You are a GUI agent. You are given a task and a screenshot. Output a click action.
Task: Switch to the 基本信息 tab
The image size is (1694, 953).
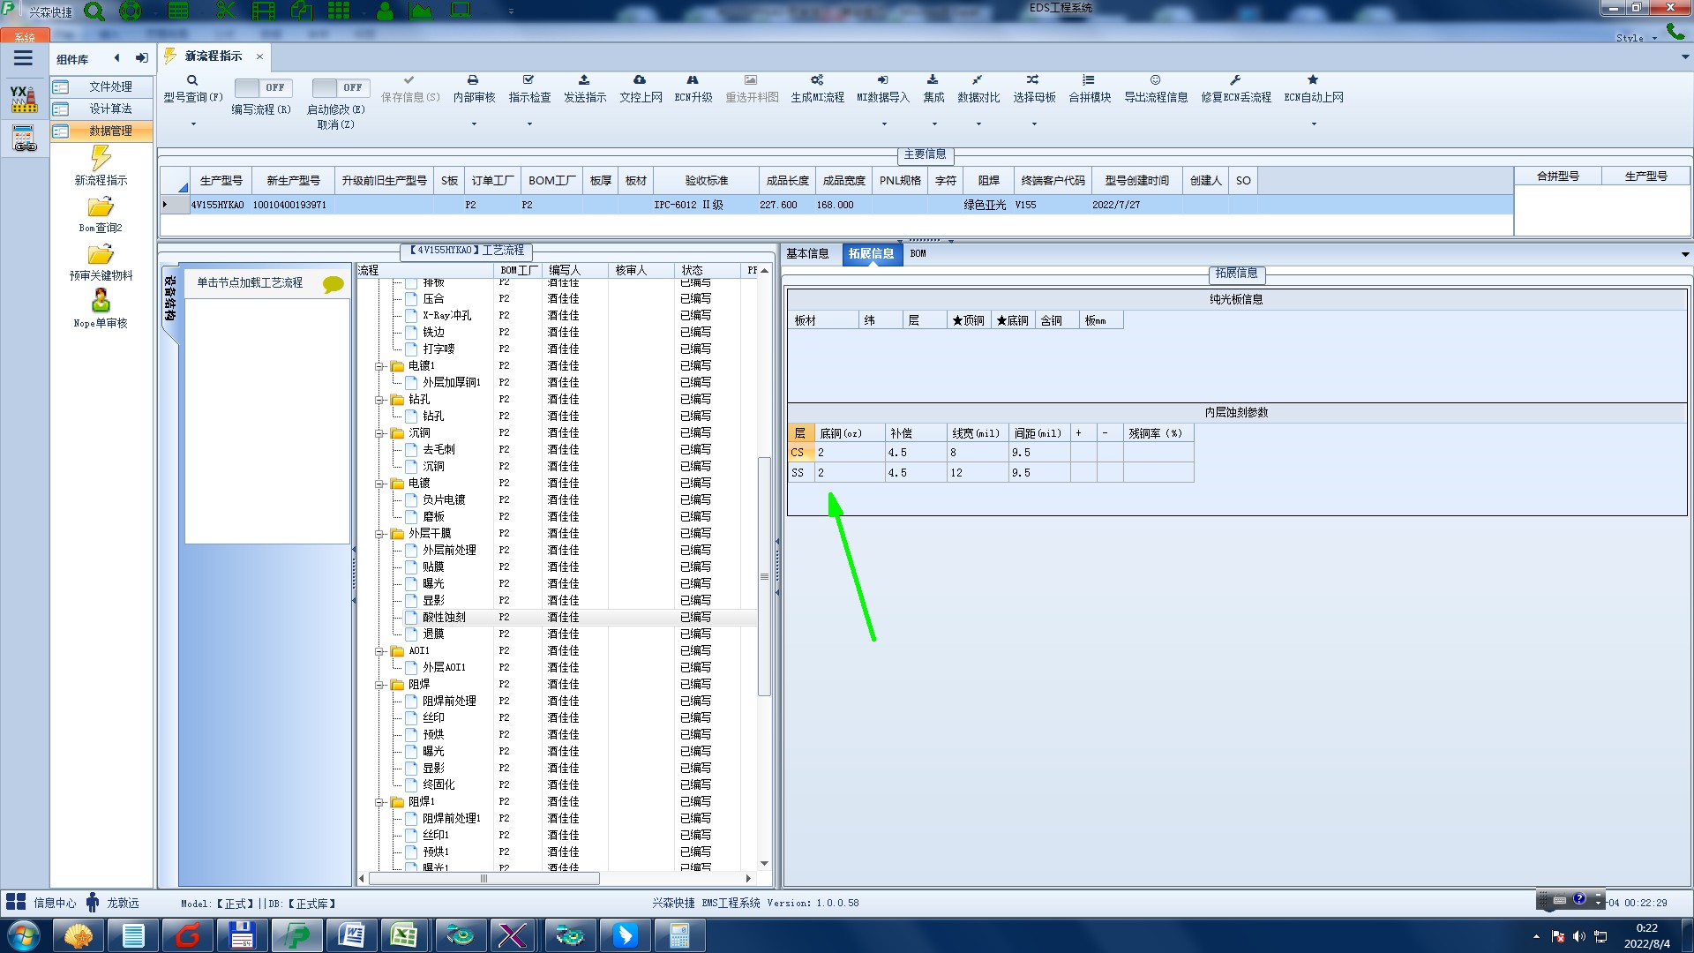click(807, 254)
